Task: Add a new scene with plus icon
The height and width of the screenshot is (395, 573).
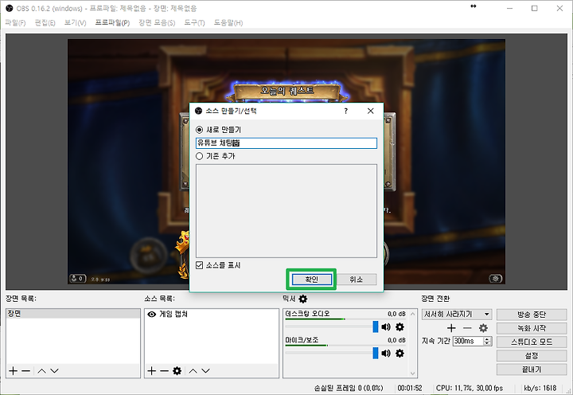Action: 14,371
